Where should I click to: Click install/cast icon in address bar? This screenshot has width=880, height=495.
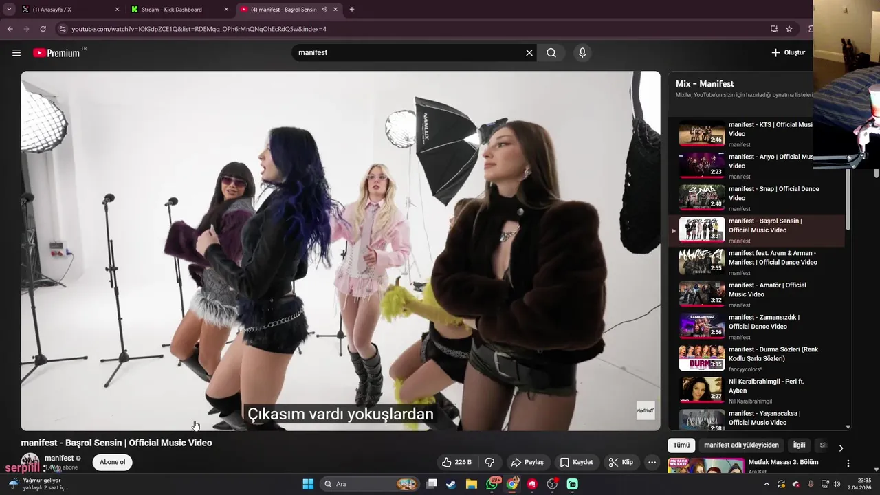tap(774, 29)
